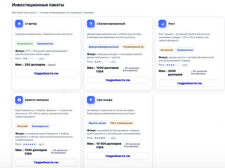View details for Про Альфа package
Image resolution: width=225 pixels, height=168 pixels.
[118, 156]
